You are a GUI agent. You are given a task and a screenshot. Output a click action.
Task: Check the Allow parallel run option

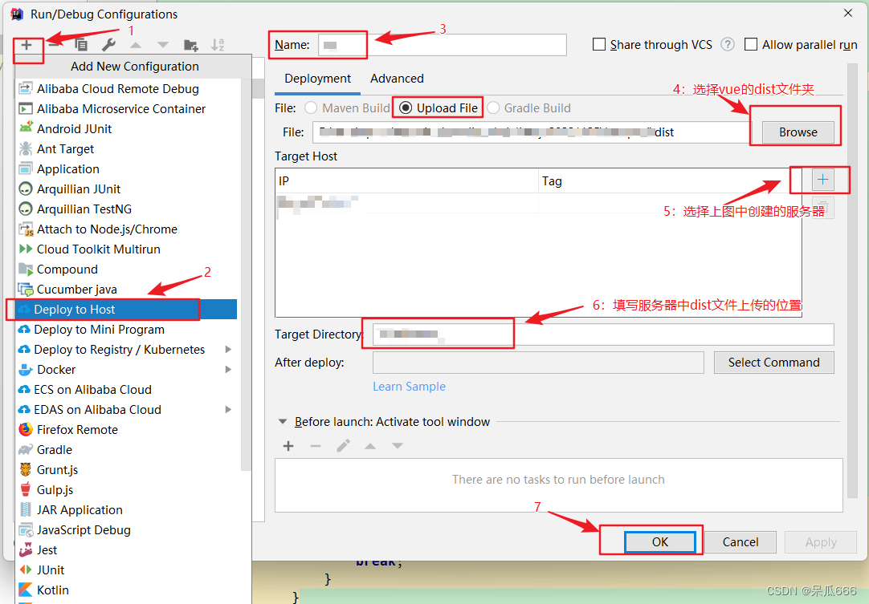751,44
